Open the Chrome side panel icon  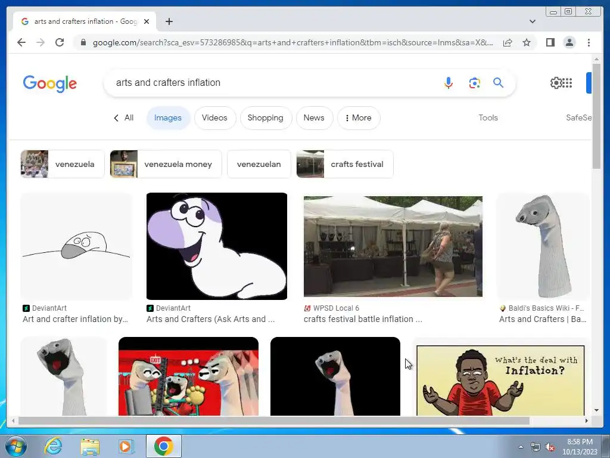[x=550, y=42]
